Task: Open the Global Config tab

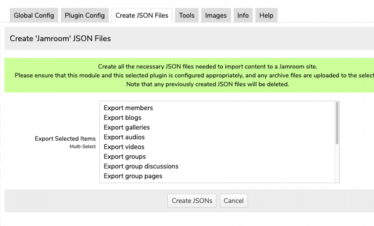Action: tap(34, 15)
